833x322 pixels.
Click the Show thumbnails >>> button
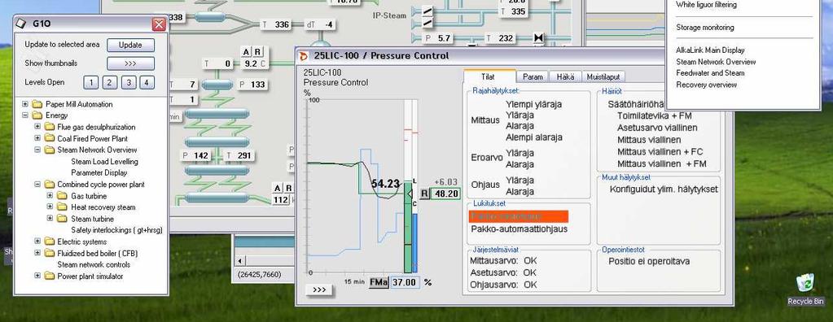pyautogui.click(x=130, y=63)
